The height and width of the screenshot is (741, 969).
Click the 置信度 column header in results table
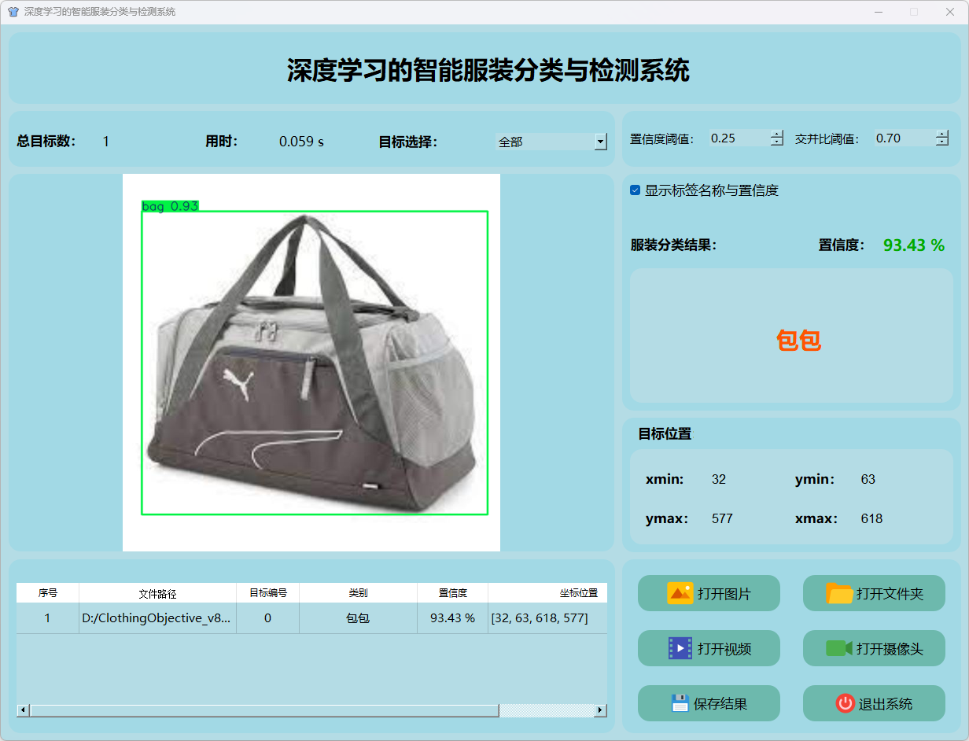(x=452, y=593)
